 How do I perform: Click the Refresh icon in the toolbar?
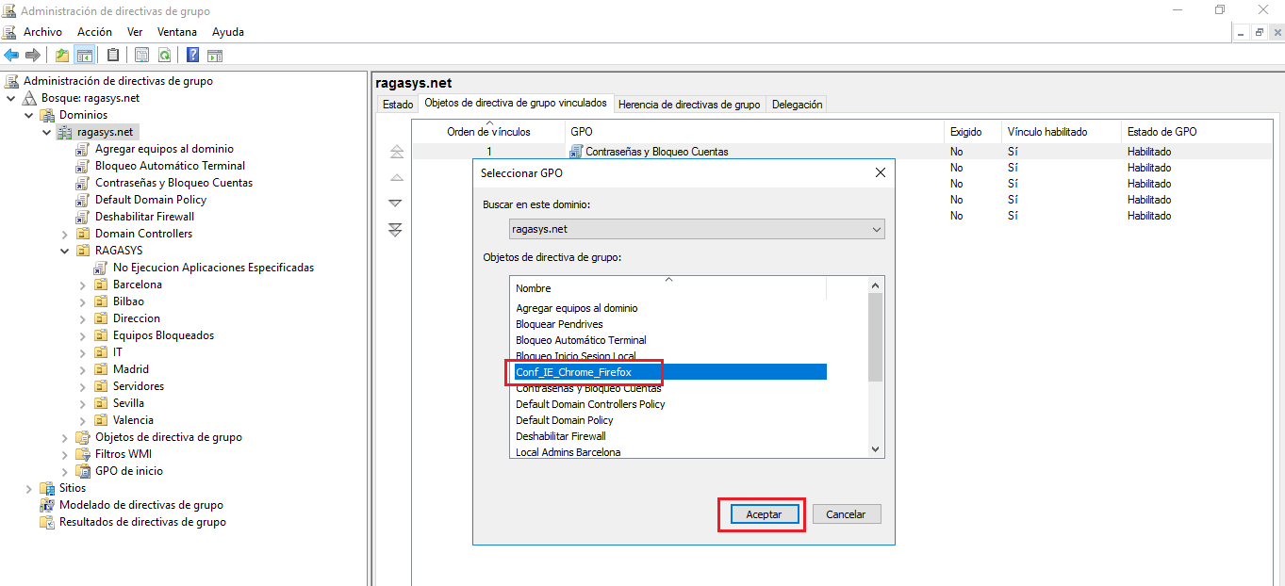click(162, 55)
